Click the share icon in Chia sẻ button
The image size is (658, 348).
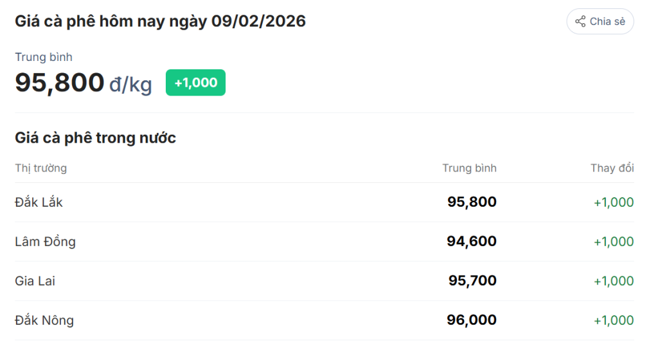pyautogui.click(x=580, y=21)
